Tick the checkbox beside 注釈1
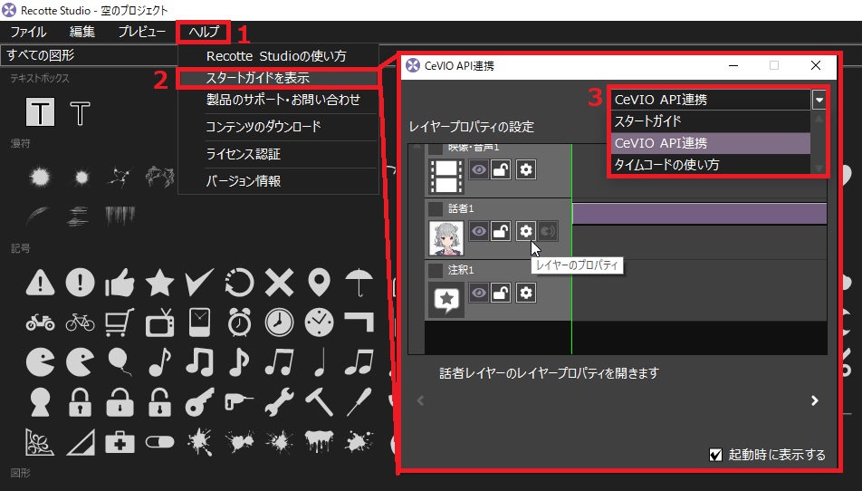 (436, 271)
